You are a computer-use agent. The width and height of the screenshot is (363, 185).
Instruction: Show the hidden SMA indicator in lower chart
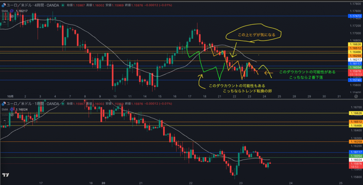(12, 115)
